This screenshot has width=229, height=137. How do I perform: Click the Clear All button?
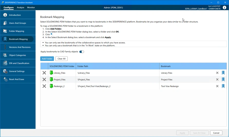(x=61, y=59)
